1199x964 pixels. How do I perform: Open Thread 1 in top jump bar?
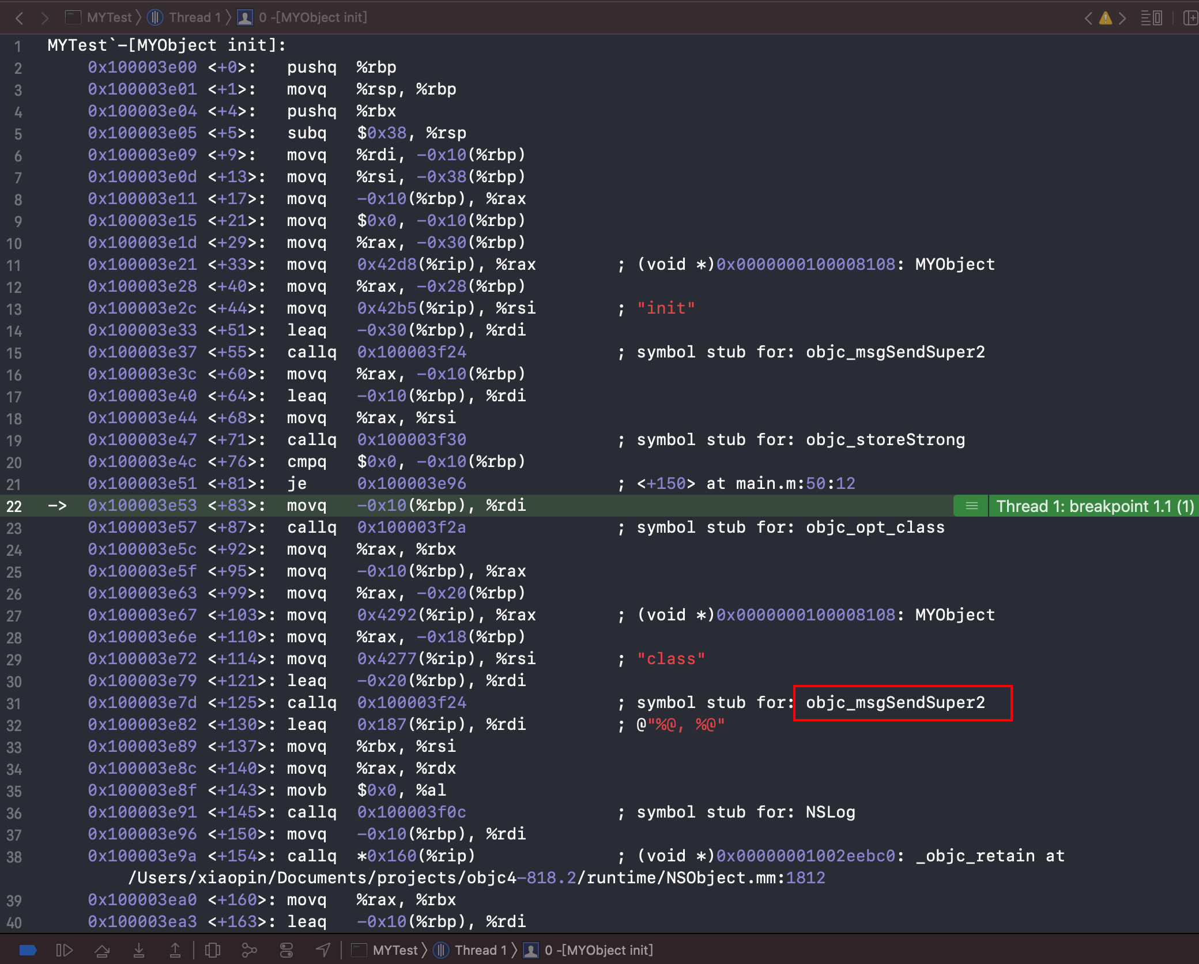184,17
